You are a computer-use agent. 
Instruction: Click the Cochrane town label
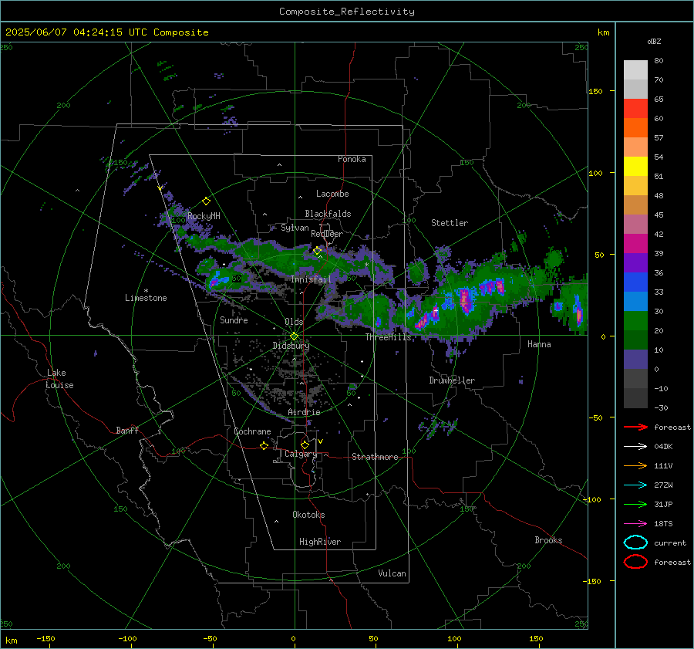coord(252,431)
